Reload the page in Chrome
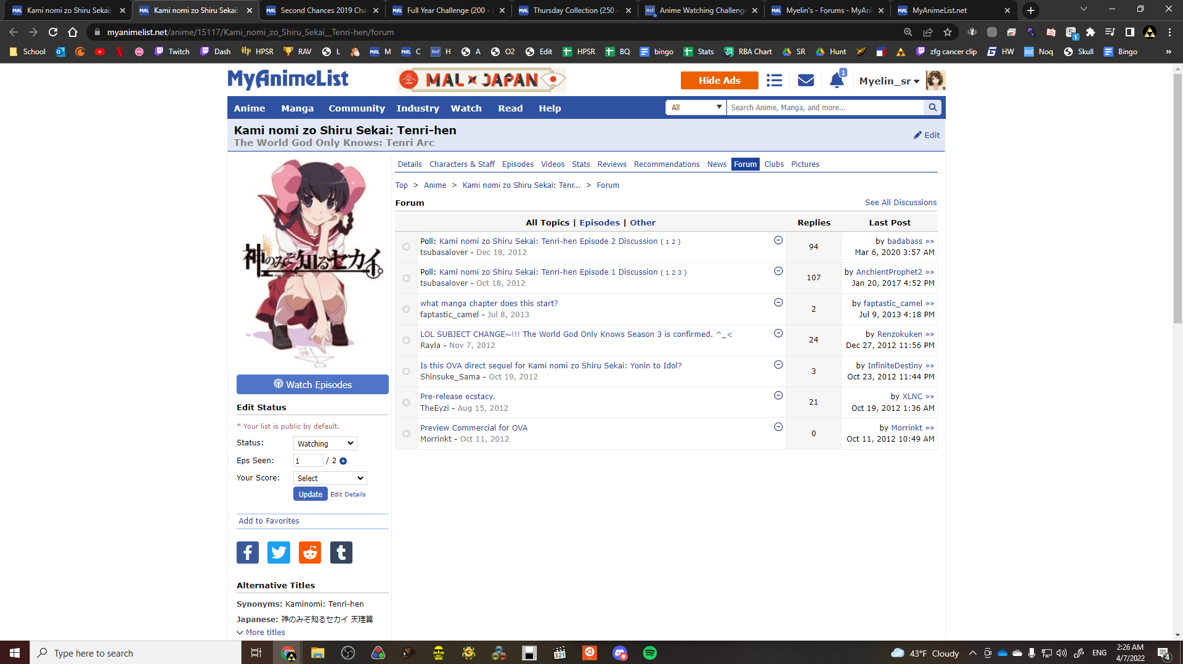 (x=53, y=32)
